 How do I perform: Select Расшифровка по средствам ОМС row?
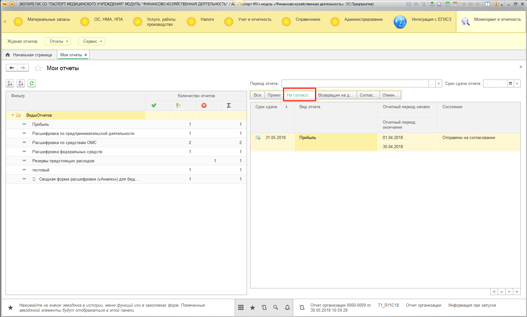pos(64,143)
